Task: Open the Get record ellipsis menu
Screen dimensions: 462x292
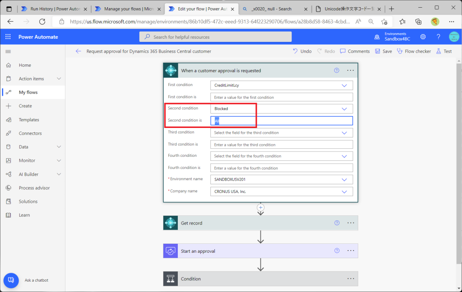Action: [351, 223]
